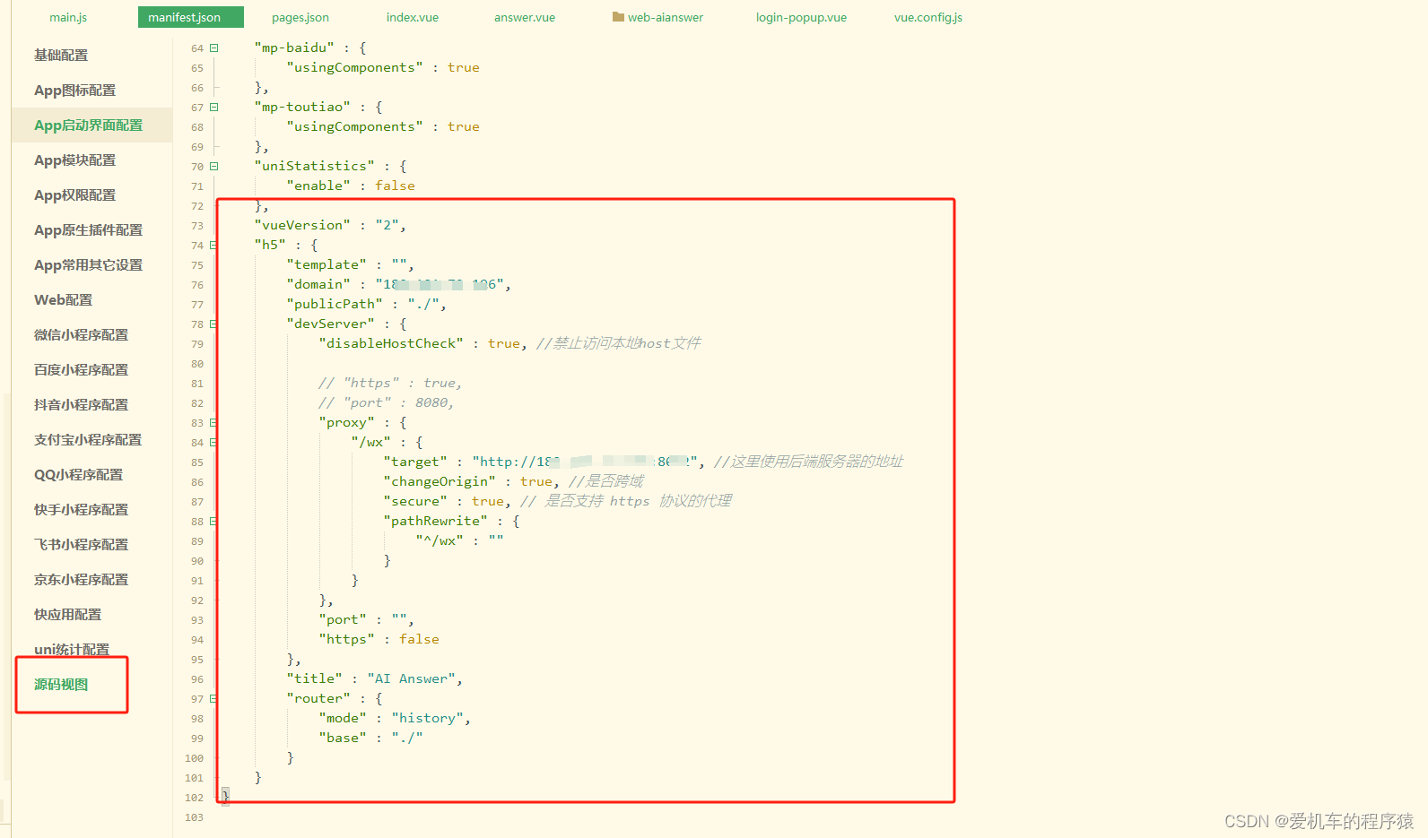Screen dimensions: 1428x838
Task: Open App原生插件配置 section
Action: pos(88,229)
